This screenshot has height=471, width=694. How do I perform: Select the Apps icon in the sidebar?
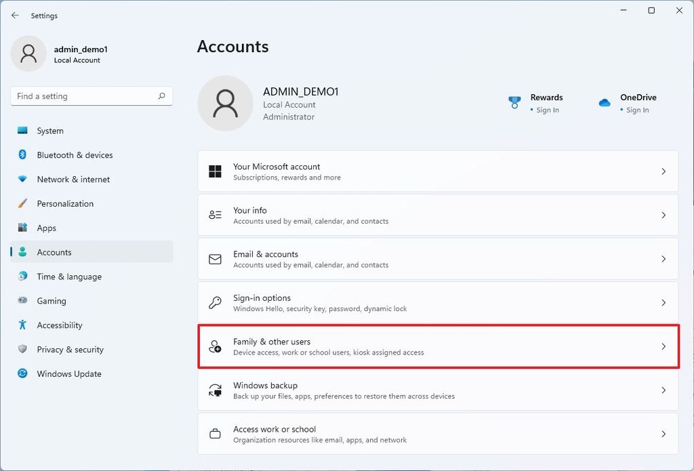[x=22, y=228]
